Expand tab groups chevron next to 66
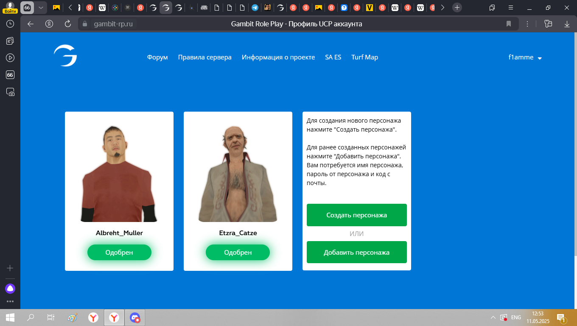The height and width of the screenshot is (326, 577). [40, 8]
